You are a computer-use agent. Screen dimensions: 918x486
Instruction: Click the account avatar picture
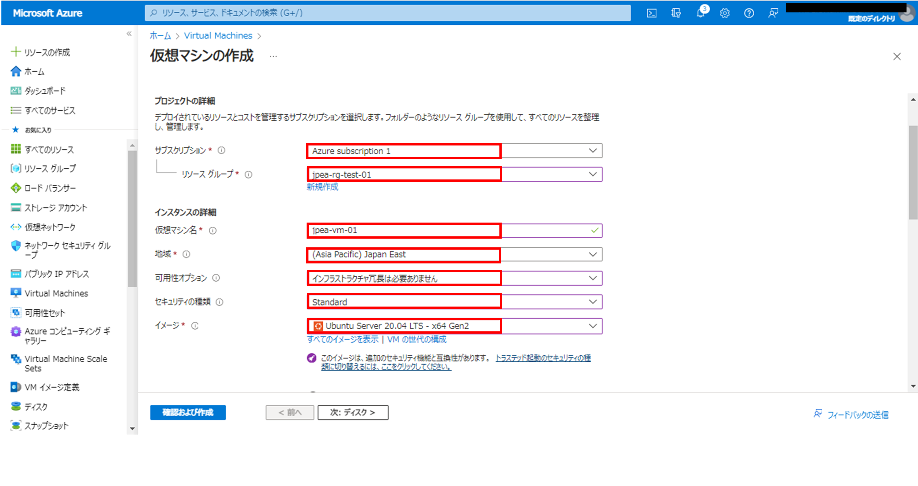(907, 14)
